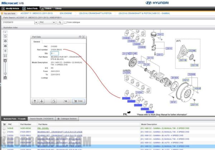215x150 pixels.
Task: Sort by the Part Number column header
Action: tap(26, 124)
